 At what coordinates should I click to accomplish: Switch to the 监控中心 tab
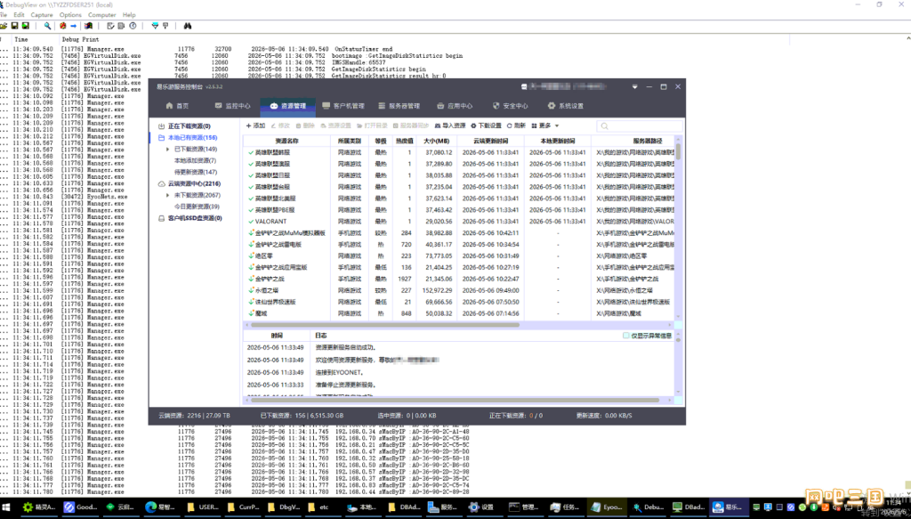pyautogui.click(x=232, y=106)
